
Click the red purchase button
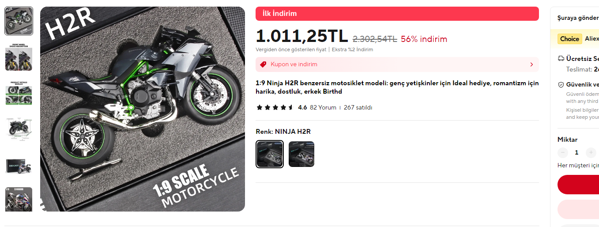pos(578,185)
